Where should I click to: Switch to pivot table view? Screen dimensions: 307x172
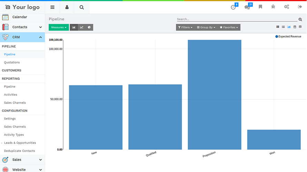[x=300, y=27]
